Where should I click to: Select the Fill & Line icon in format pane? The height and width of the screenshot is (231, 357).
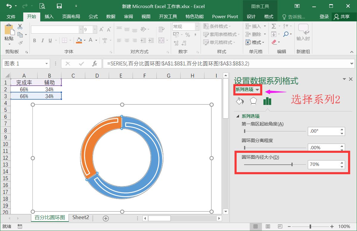point(240,101)
